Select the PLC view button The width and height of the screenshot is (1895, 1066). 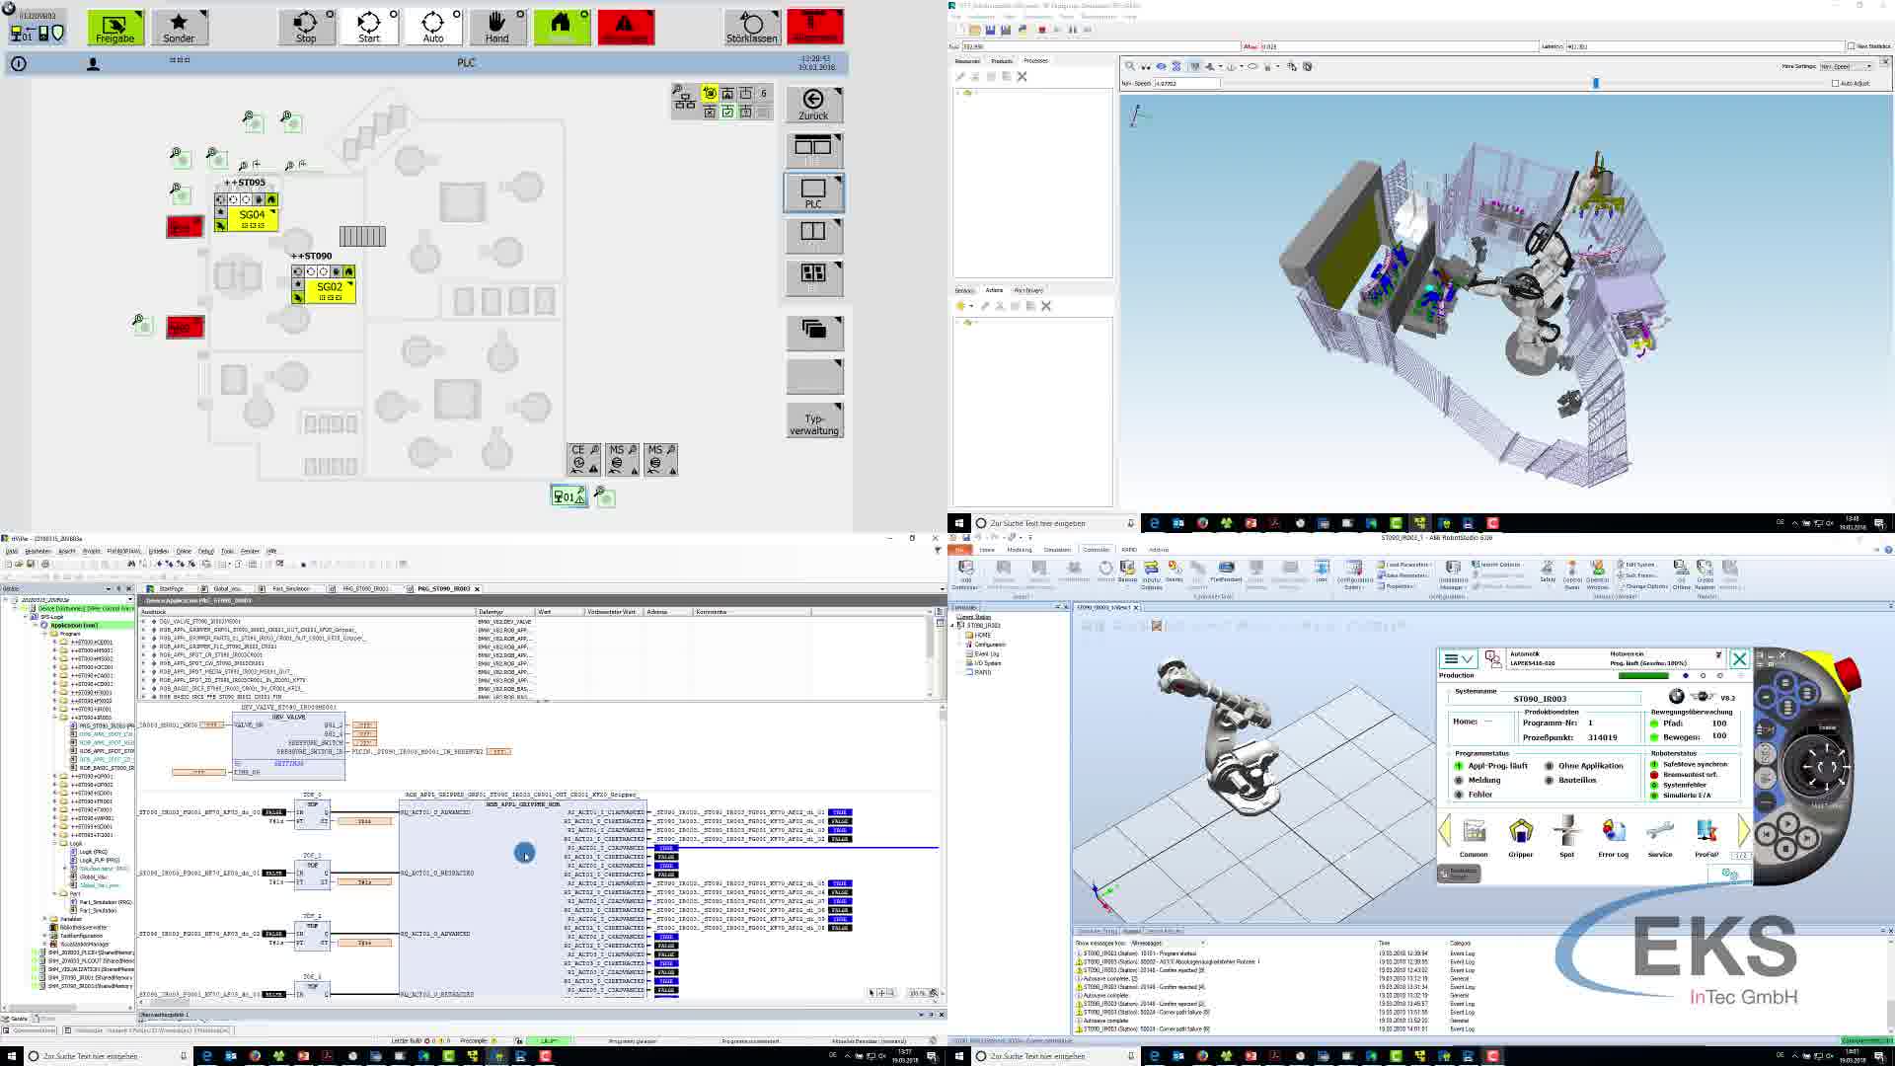pyautogui.click(x=813, y=192)
